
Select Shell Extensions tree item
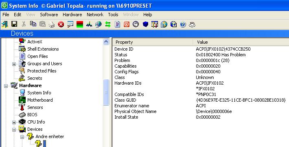(43, 49)
